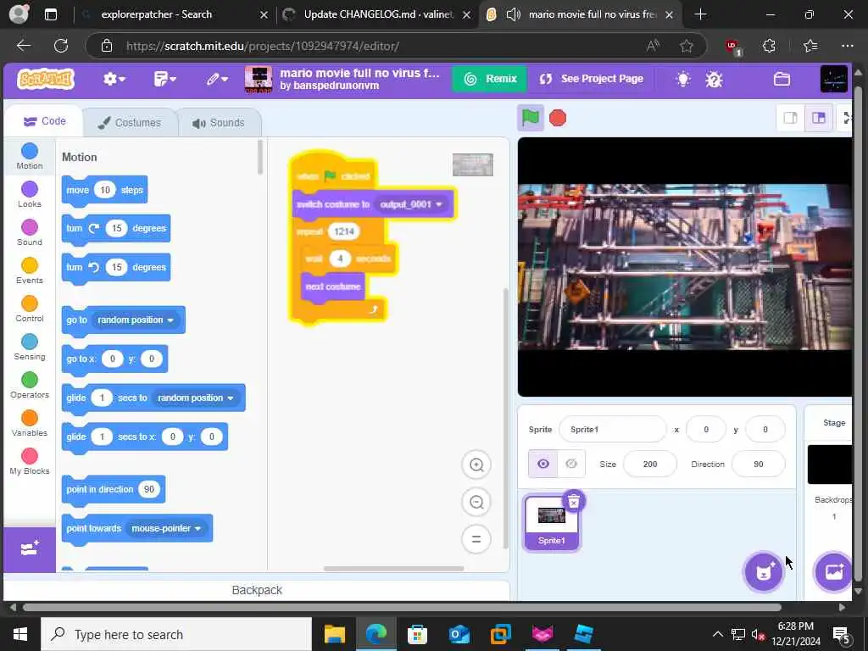Screen dimensions: 868x651
Task: Select the Control block category
Action: 30,309
